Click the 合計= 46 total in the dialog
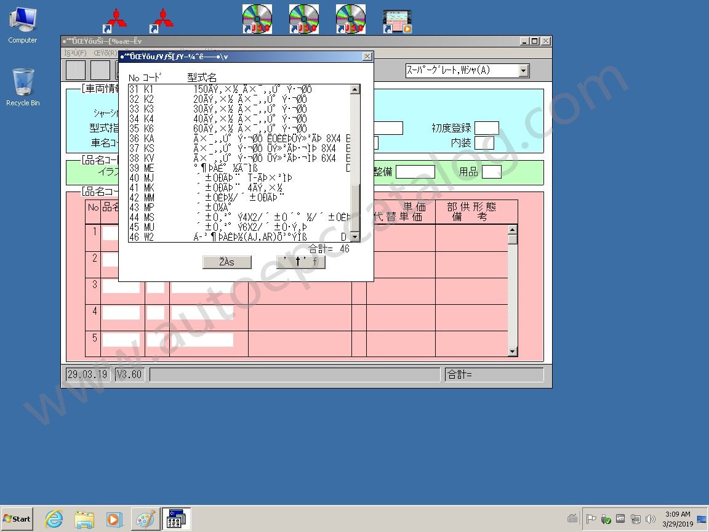Viewport: 709px width, 532px height. click(329, 249)
